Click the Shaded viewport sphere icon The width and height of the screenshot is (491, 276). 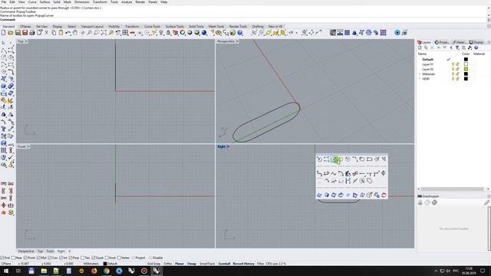click(189, 32)
